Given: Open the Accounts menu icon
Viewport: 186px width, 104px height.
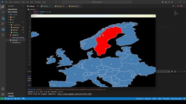Looking at the screenshot, I should (x=3, y=89).
